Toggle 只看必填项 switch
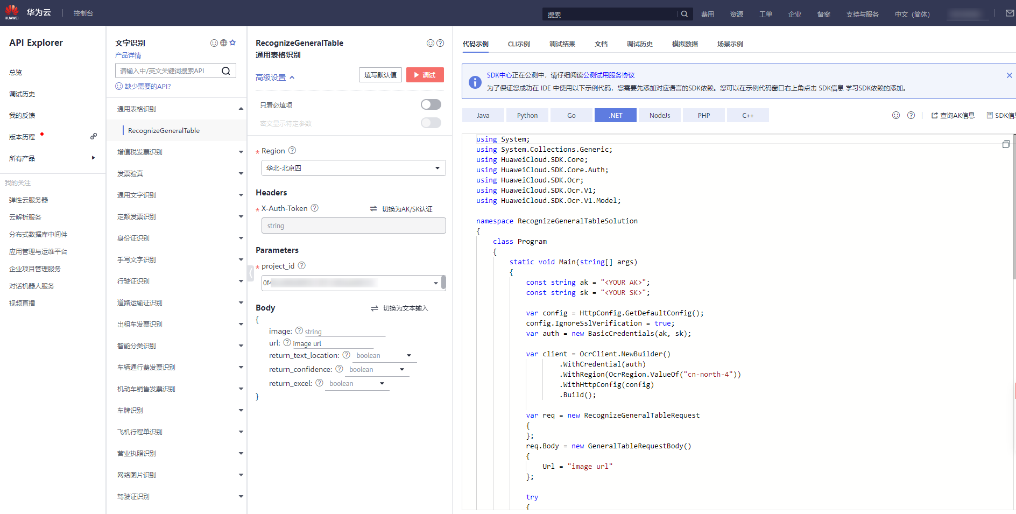Screen dimensions: 1016x514 pyautogui.click(x=431, y=104)
